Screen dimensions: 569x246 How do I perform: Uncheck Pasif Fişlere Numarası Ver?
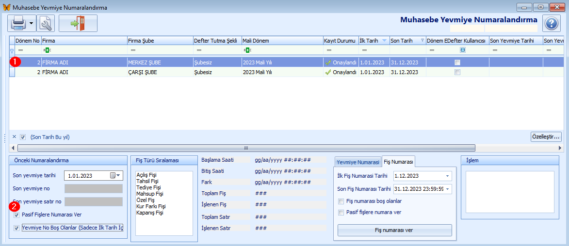point(17,215)
